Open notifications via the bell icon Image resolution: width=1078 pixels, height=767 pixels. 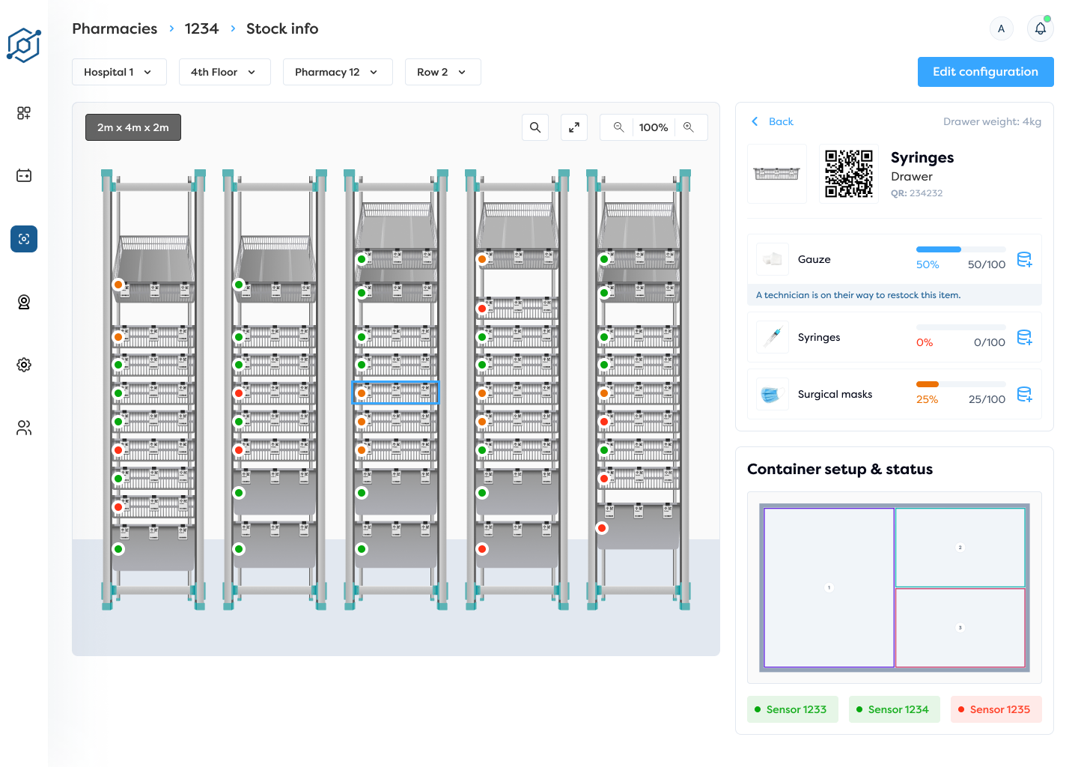coord(1040,28)
